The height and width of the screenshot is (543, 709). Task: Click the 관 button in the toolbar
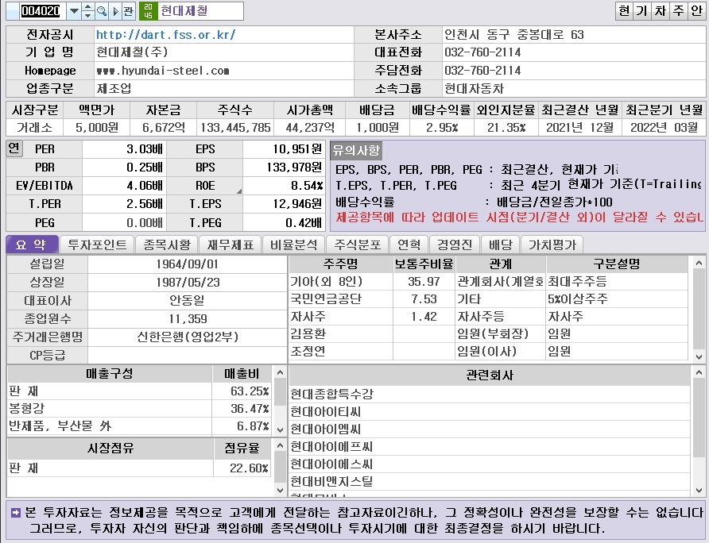point(129,11)
